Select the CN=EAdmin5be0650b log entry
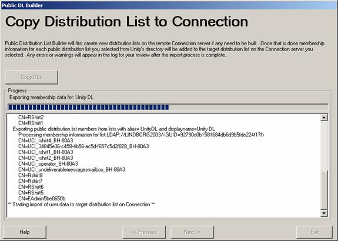Screen dimensions: 338x241 coord(42,199)
